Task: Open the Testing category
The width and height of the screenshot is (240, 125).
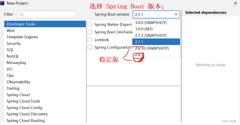Action: point(45,88)
